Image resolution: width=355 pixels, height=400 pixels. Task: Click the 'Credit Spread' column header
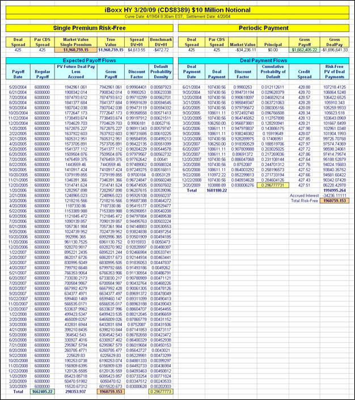[305, 72]
